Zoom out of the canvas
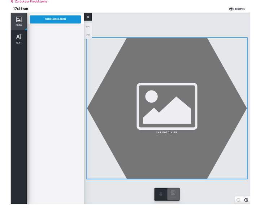 pos(239,200)
